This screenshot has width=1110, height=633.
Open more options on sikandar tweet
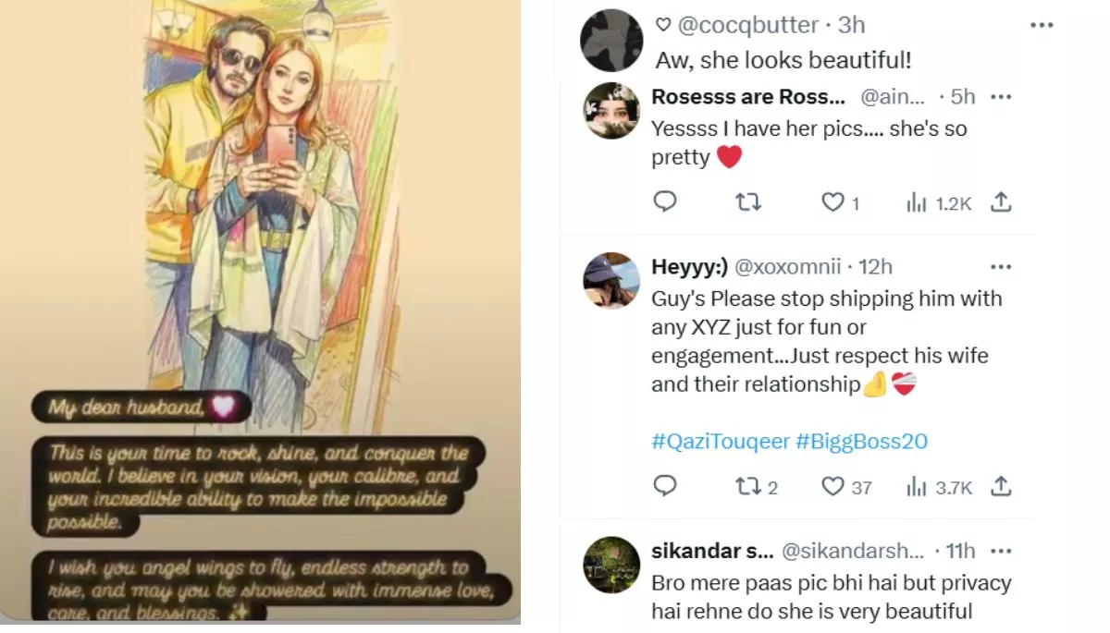(x=1001, y=551)
